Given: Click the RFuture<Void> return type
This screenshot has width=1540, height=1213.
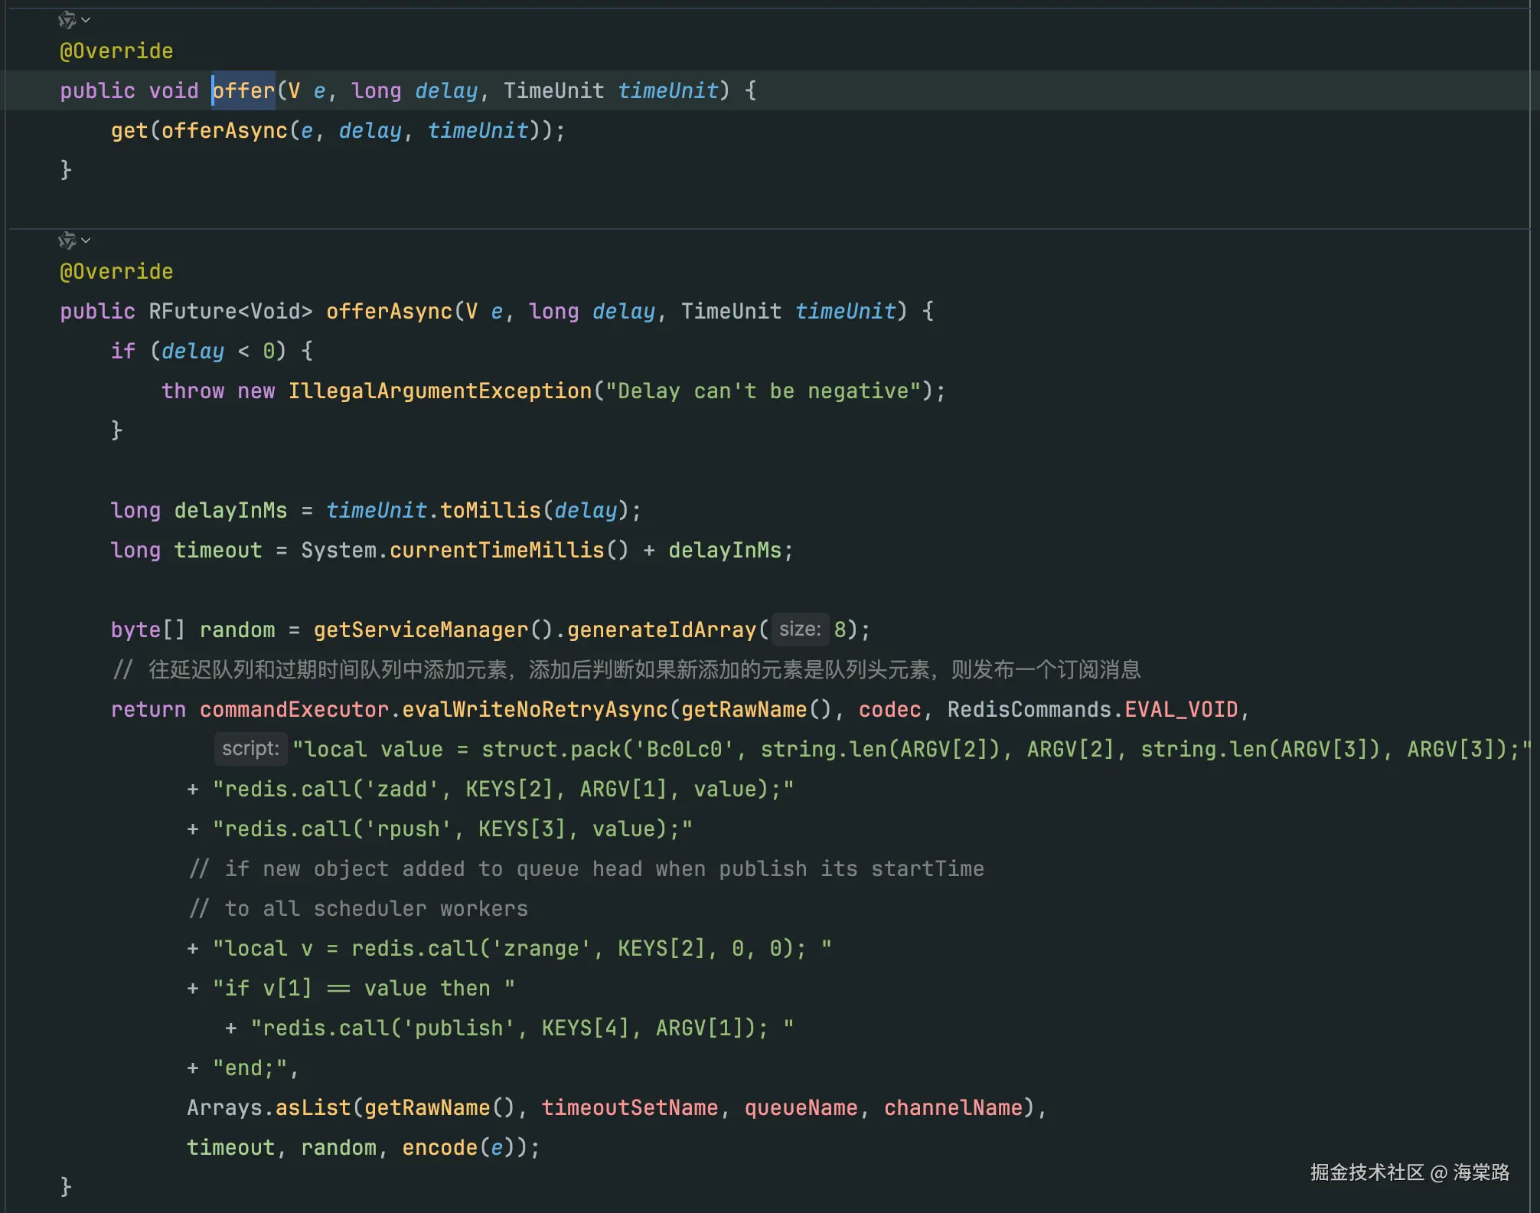Looking at the screenshot, I should point(230,312).
